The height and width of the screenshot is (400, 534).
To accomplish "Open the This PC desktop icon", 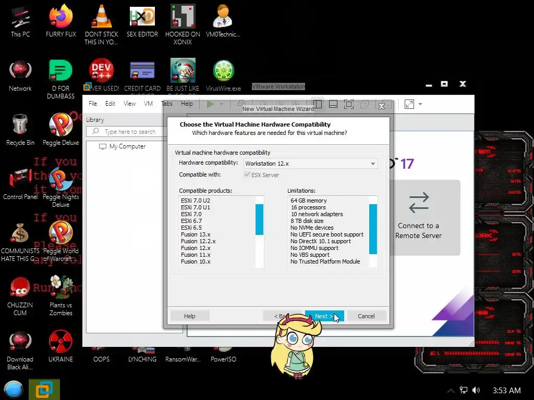I will coord(20,21).
